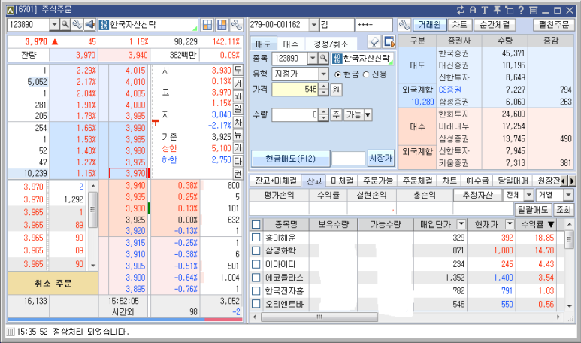The width and height of the screenshot is (581, 343).
Task: Select the 신용 radio button
Action: tap(366, 74)
